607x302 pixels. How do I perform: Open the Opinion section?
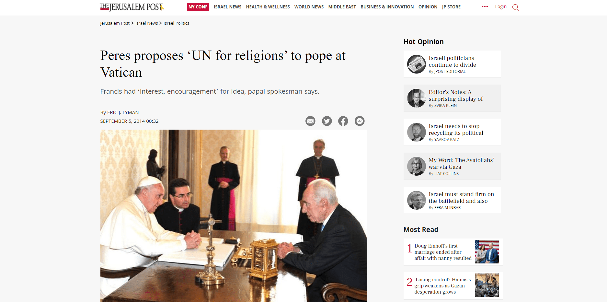point(428,7)
